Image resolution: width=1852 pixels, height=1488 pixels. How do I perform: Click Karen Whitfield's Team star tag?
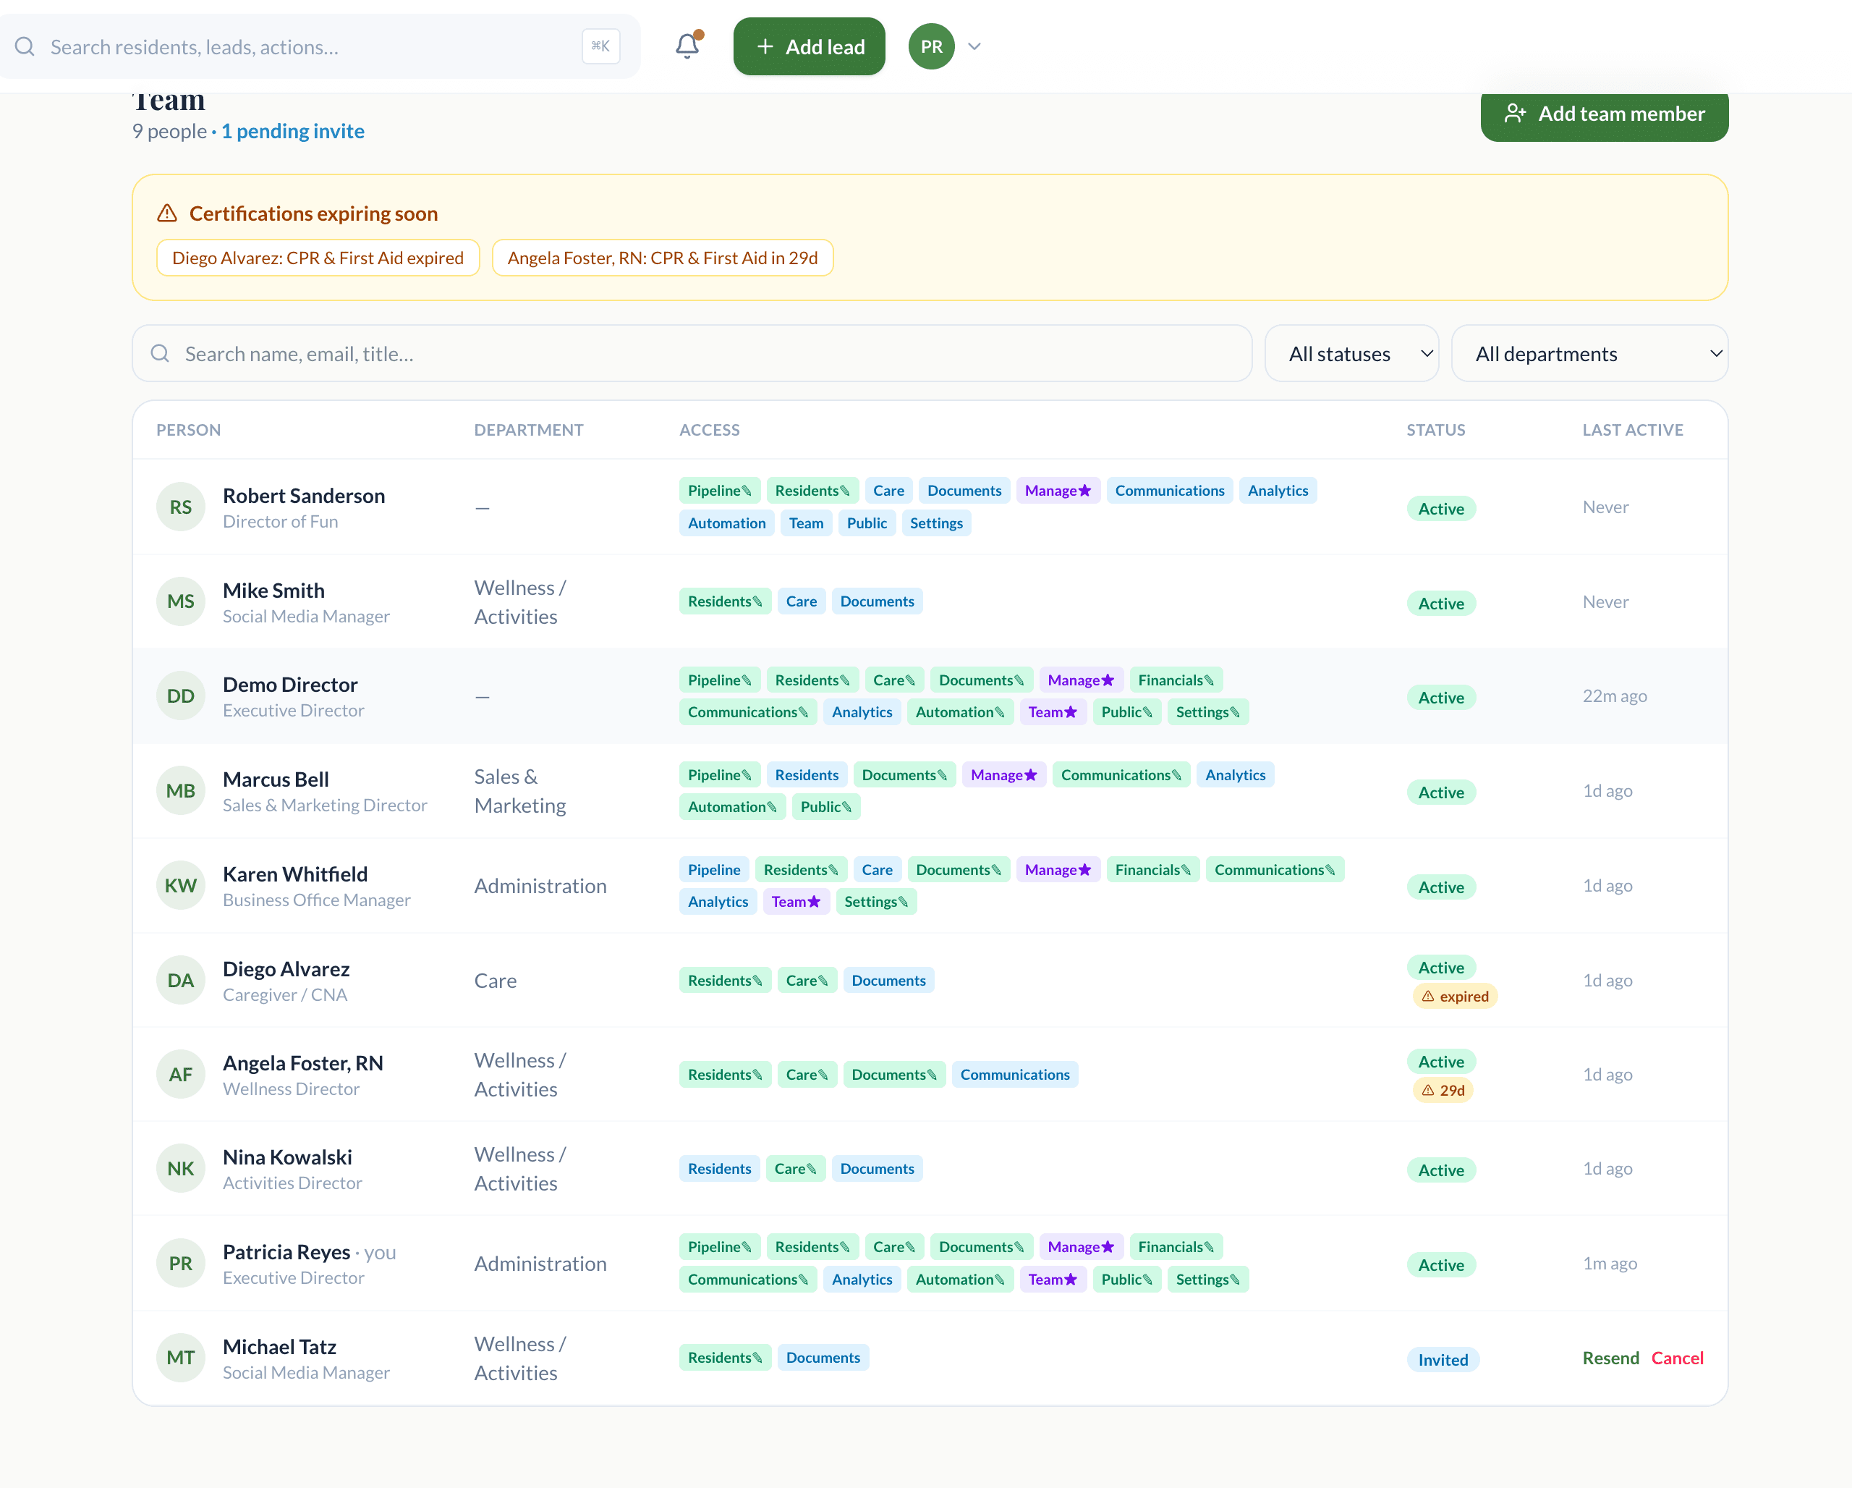coord(796,902)
